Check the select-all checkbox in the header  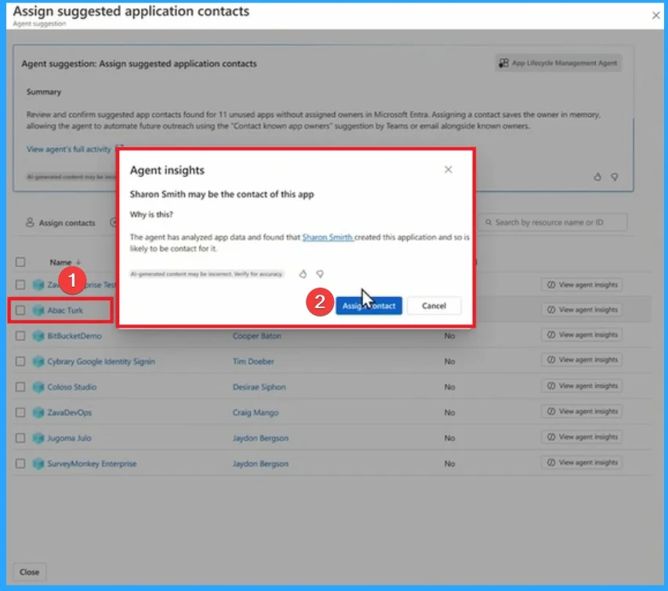point(20,262)
